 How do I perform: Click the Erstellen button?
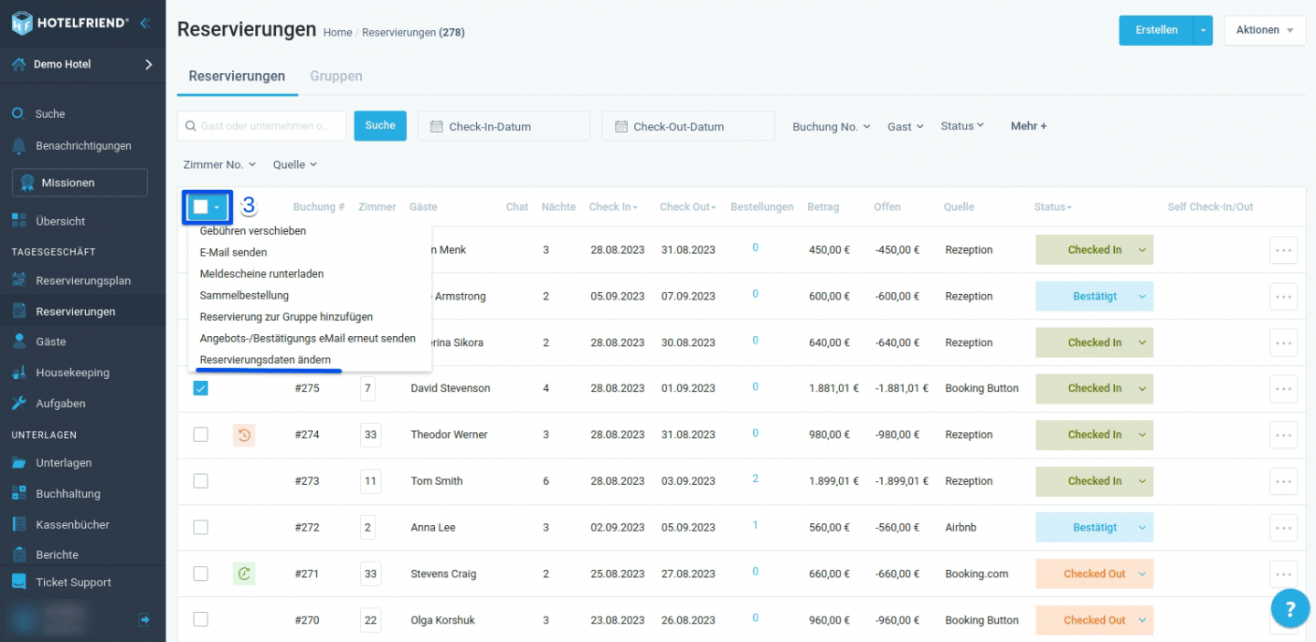1156,30
